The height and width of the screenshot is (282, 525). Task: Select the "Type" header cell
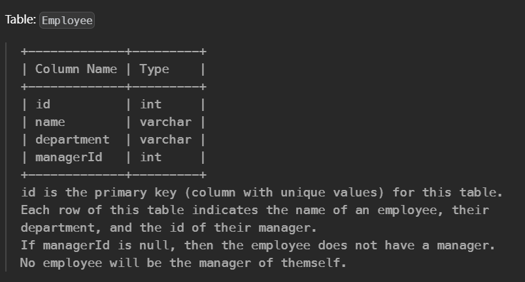click(154, 69)
